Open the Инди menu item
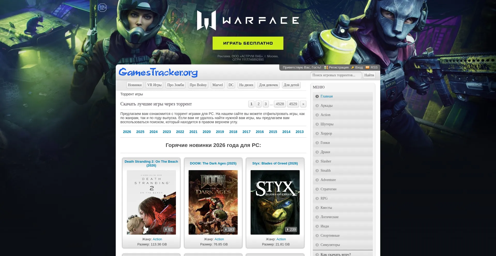 tap(343, 226)
